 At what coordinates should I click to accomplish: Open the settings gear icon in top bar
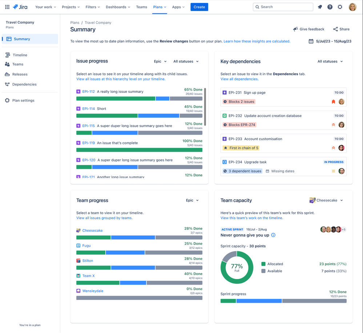point(340,7)
